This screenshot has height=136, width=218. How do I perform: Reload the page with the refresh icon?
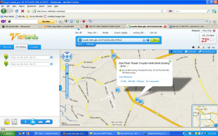tap(17, 11)
